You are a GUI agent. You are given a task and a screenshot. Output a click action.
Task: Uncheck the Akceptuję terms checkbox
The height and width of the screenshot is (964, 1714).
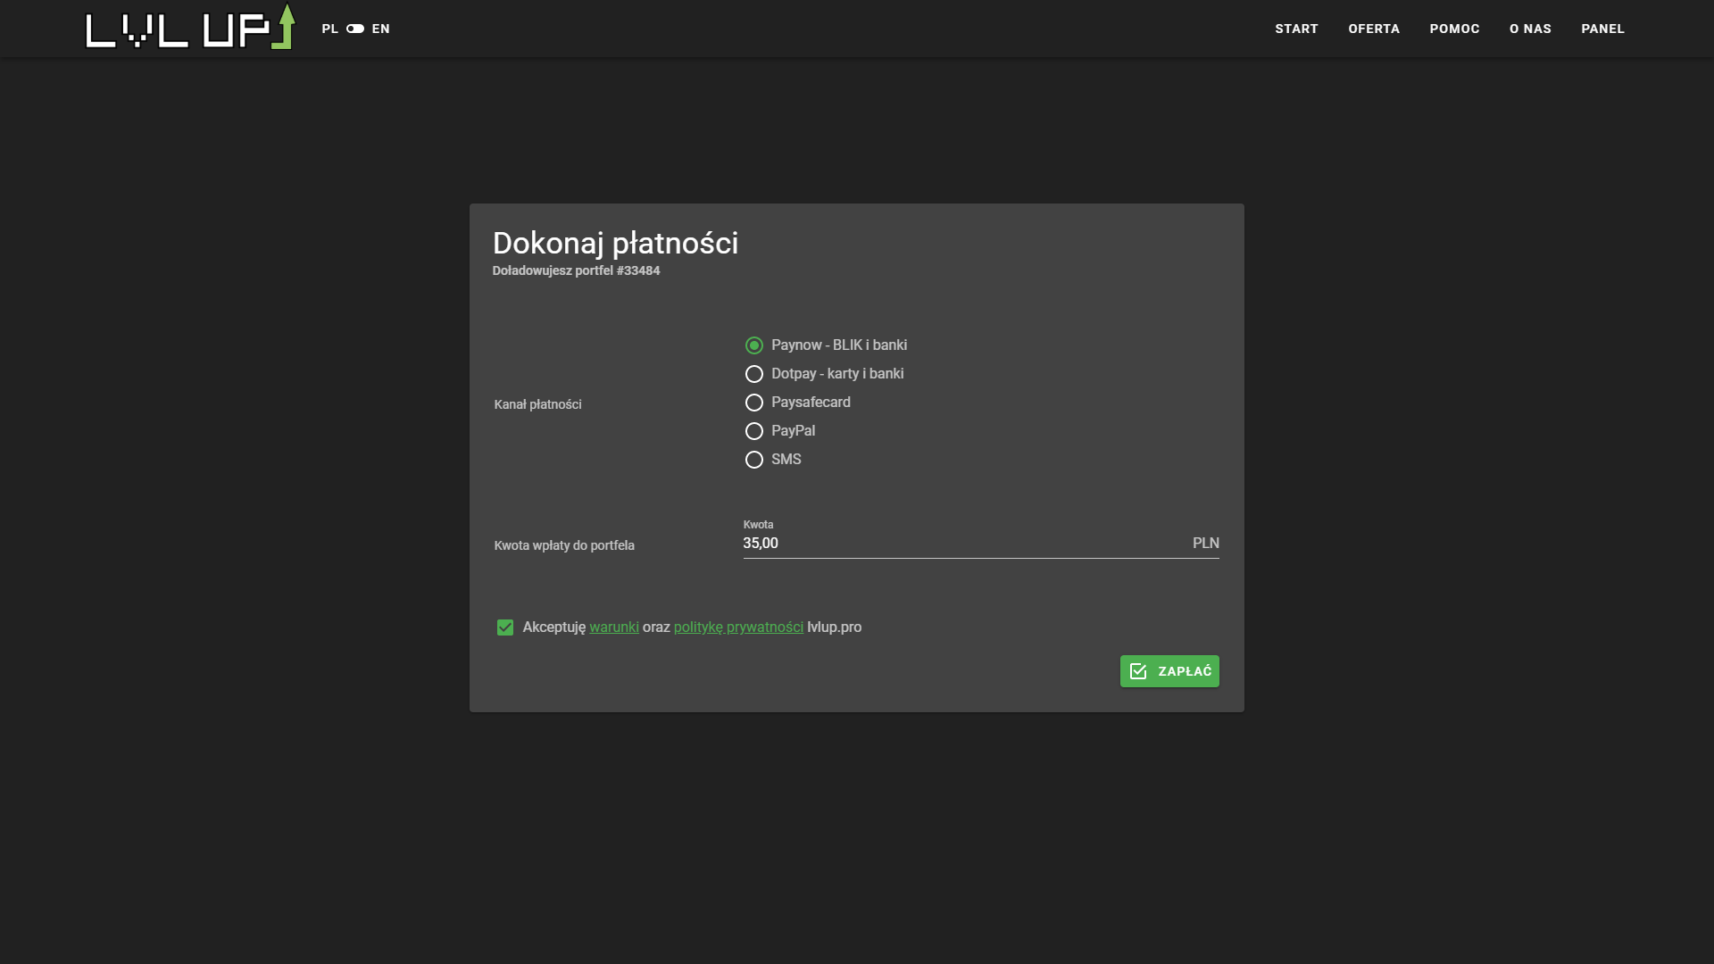pyautogui.click(x=505, y=627)
